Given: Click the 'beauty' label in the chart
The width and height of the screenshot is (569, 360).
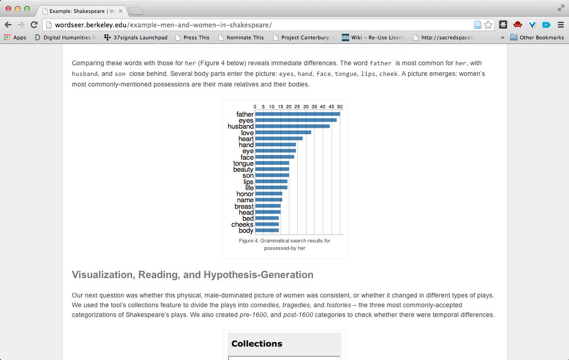Looking at the screenshot, I should [243, 169].
